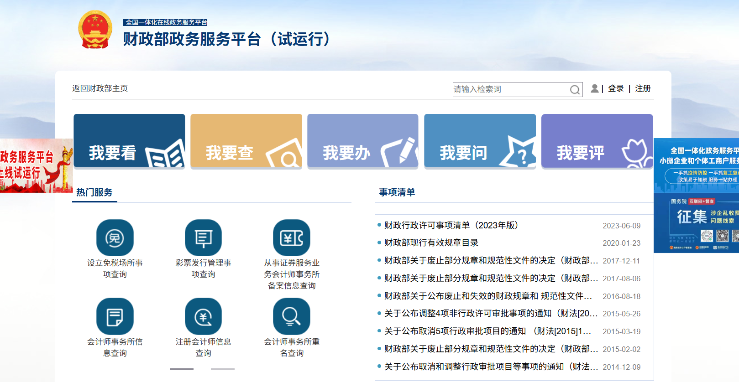The width and height of the screenshot is (739, 382).
Task: Open 会计师事务所信息查询 service icon
Action: [115, 316]
